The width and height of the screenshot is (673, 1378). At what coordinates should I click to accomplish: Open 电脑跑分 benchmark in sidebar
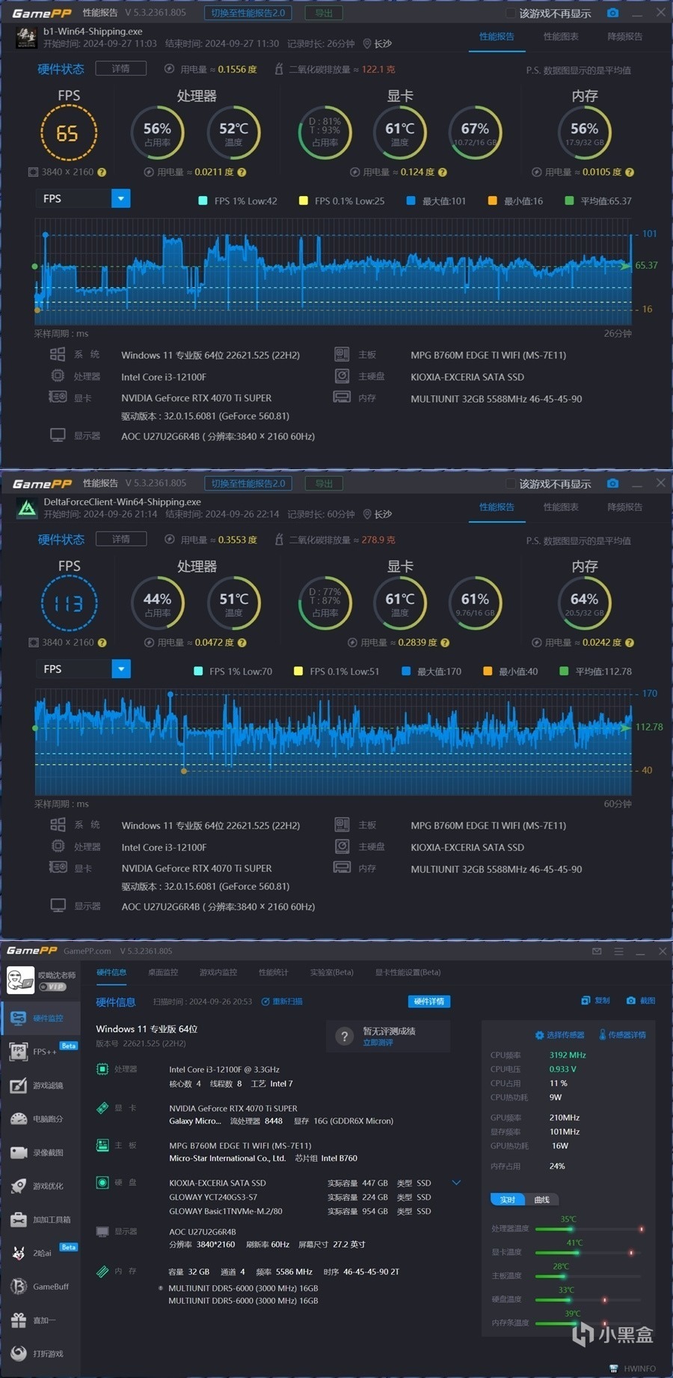point(40,1119)
